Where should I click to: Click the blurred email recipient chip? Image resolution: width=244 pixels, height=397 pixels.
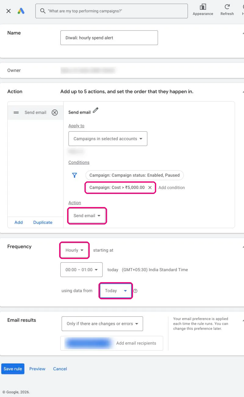pyautogui.click(x=88, y=343)
